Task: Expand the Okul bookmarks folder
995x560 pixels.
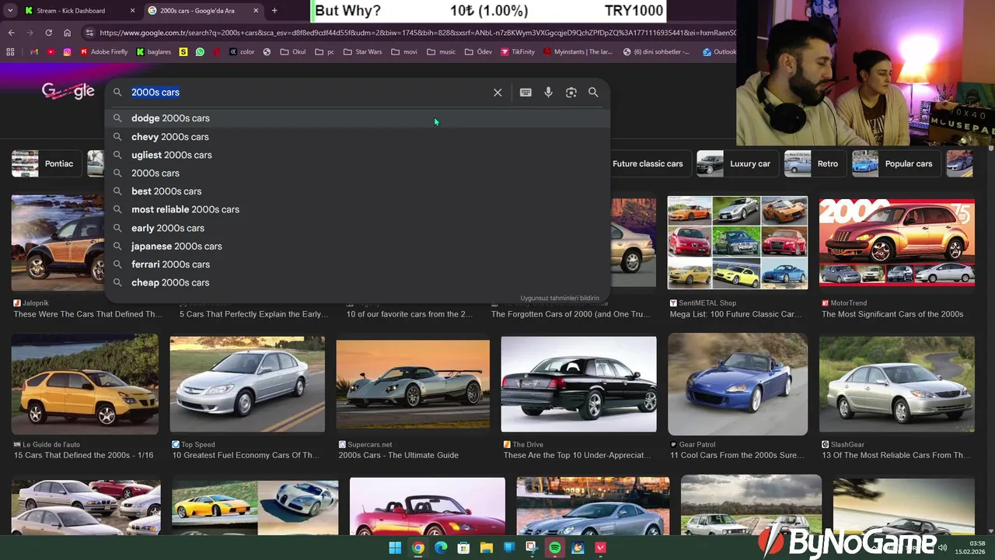Action: 292,52
